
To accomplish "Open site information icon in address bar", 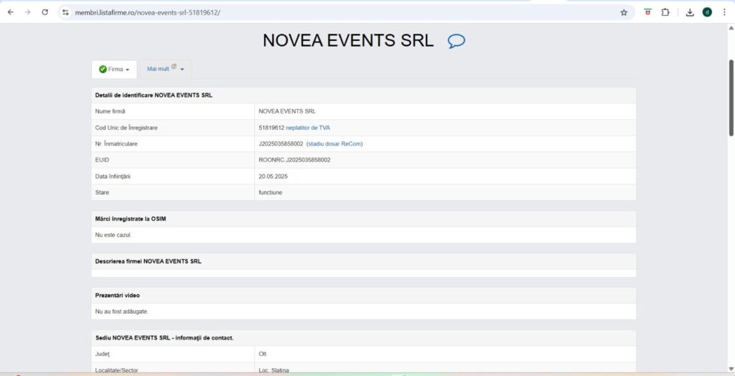I will [x=65, y=13].
